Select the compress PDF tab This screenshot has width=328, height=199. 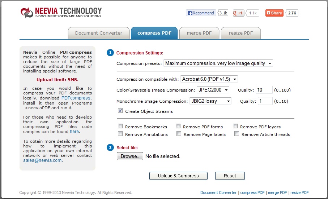click(154, 33)
